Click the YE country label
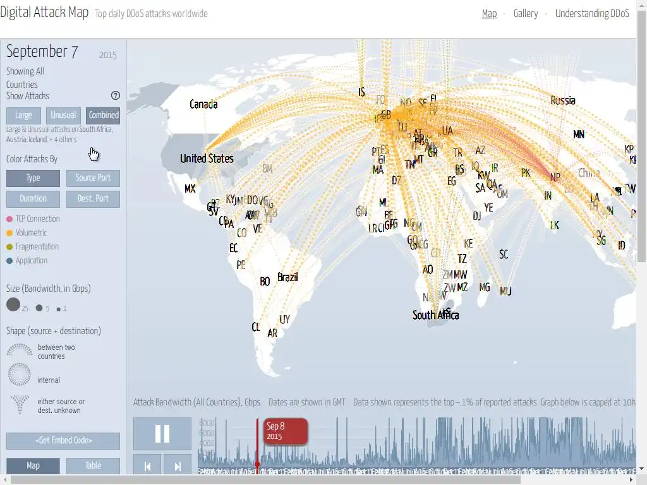The image size is (647, 485). point(488,207)
